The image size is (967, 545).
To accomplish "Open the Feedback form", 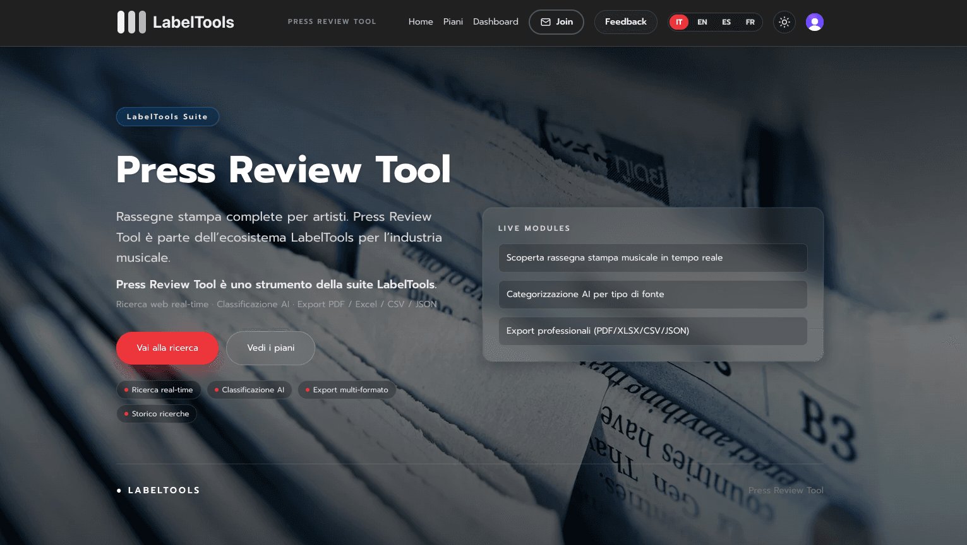I will click(x=625, y=21).
